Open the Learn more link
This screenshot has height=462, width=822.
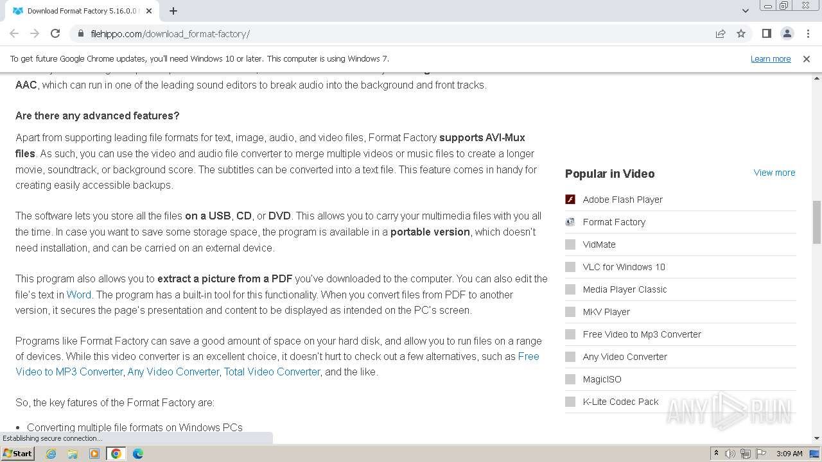pos(771,59)
